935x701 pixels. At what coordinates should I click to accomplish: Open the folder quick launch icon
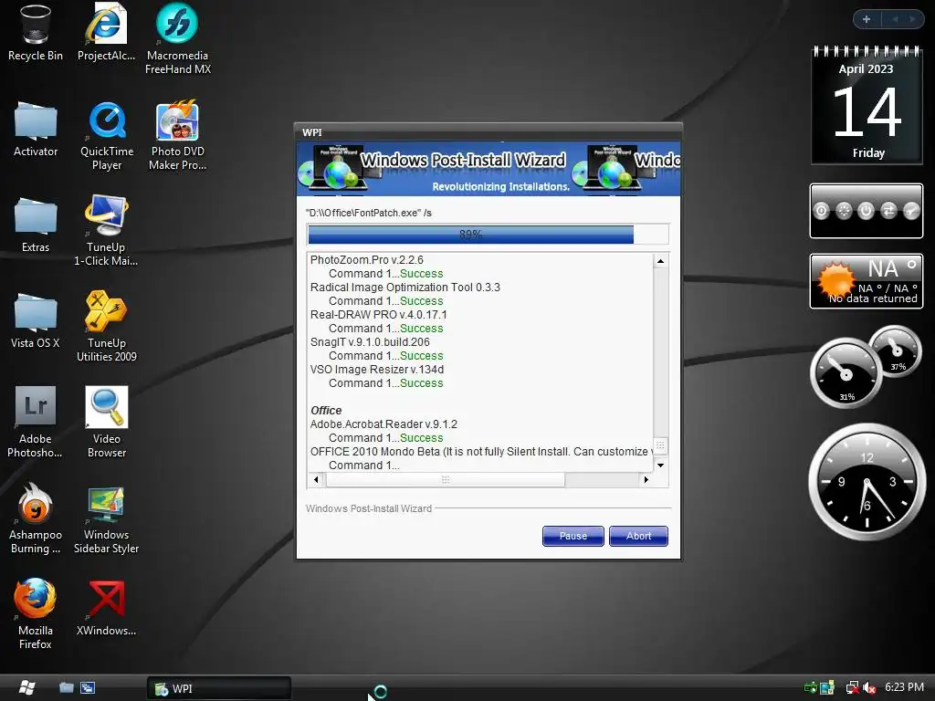point(66,687)
